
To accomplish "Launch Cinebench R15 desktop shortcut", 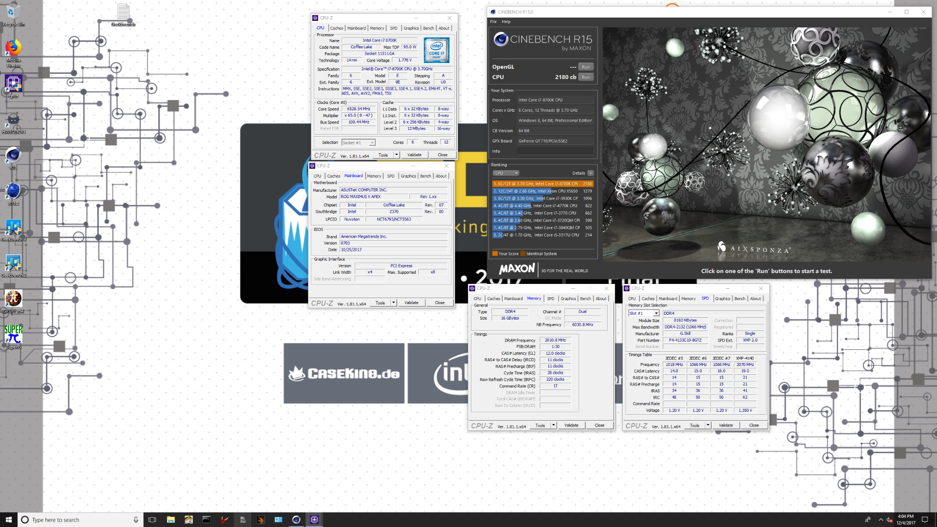I will tap(13, 158).
